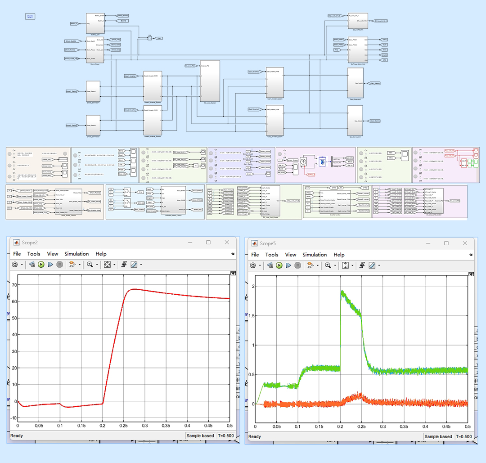Maximize axes icon at Scope2 plot corner
This screenshot has width=486, height=463.
pos(233,273)
